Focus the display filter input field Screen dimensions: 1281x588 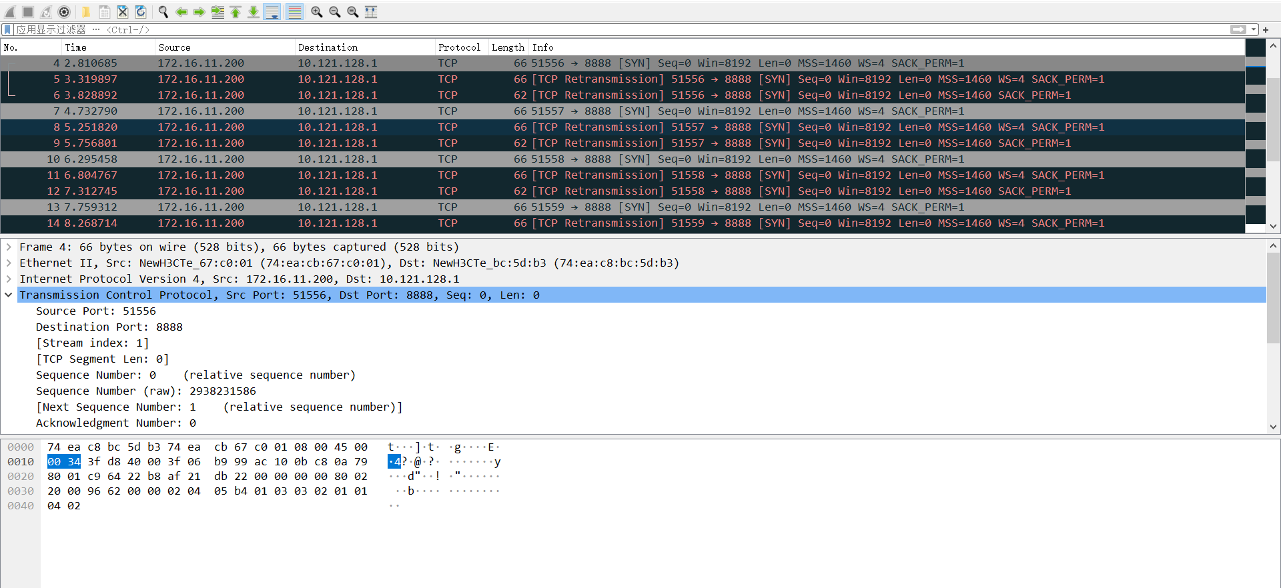(620, 29)
